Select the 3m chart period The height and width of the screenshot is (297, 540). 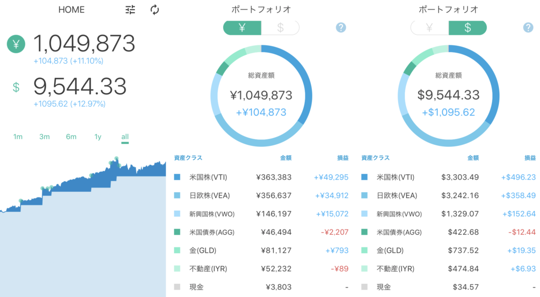coord(44,137)
